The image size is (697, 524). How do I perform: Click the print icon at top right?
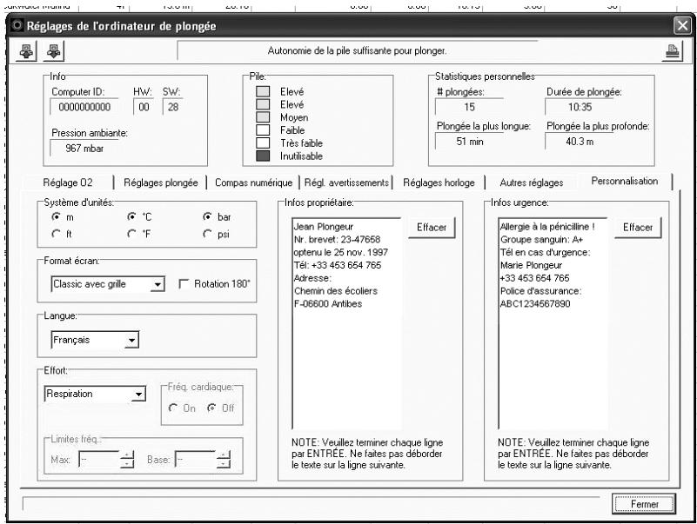click(x=672, y=52)
